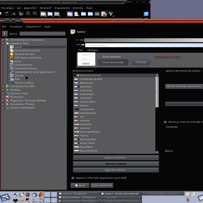Select 'Predefinito di KDE' color scheme
Viewport: 203px width, 203px height.
[x=114, y=79]
